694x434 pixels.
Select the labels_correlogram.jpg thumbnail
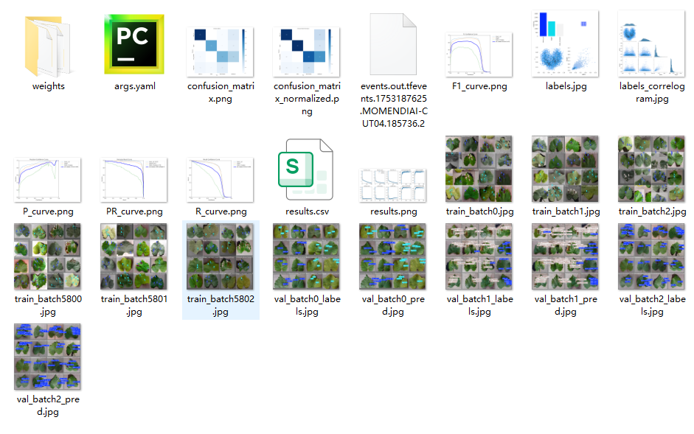tap(651, 43)
